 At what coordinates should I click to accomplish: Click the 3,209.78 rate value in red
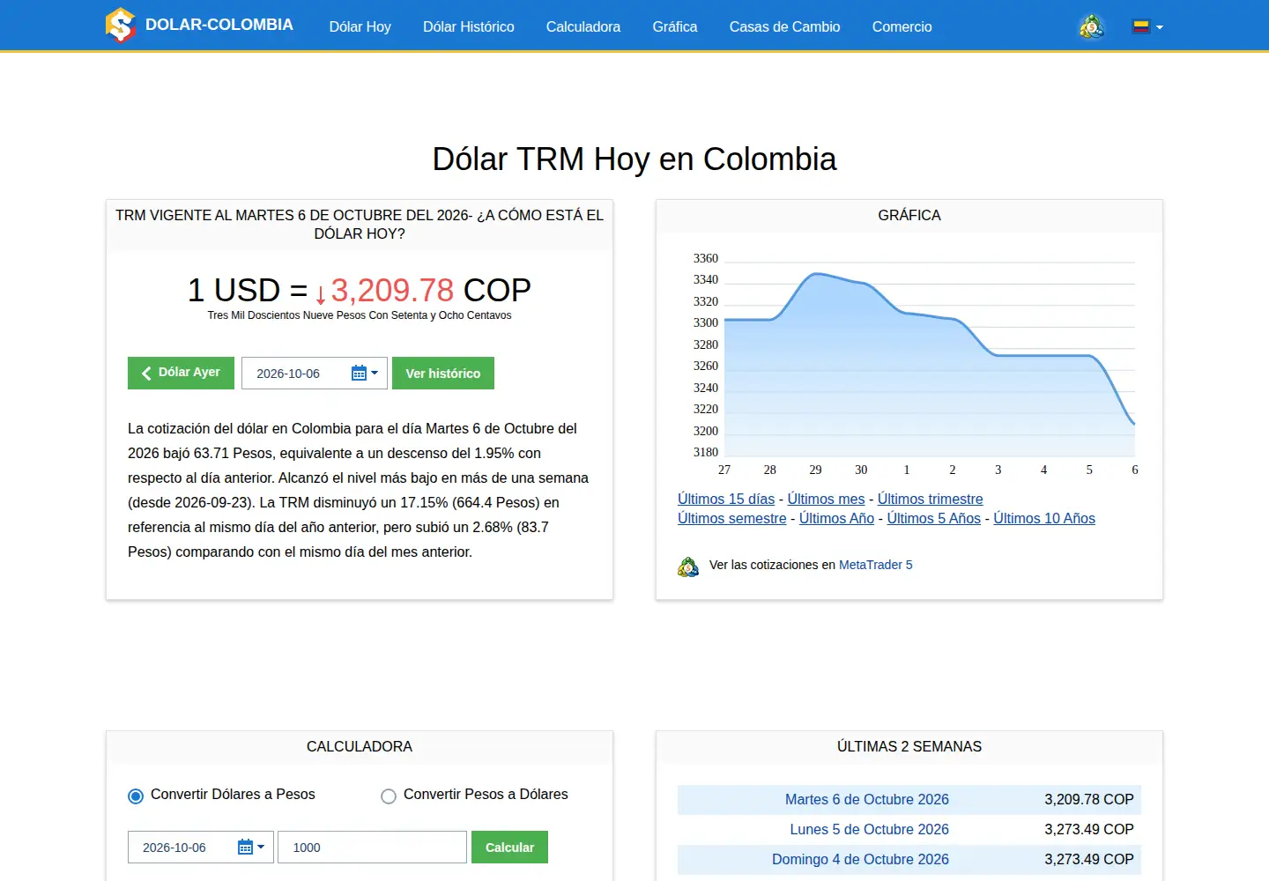(x=392, y=290)
